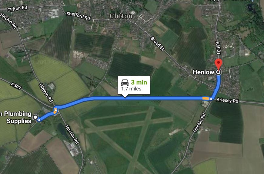
Task: Click the orange roundabout traffic segment
Action: coord(55,111)
